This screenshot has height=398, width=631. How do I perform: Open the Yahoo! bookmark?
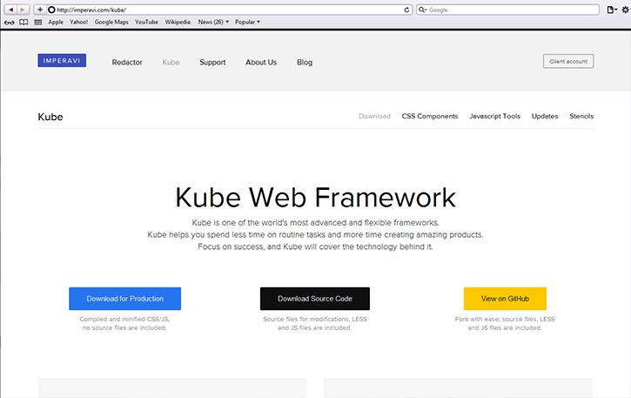coord(78,22)
